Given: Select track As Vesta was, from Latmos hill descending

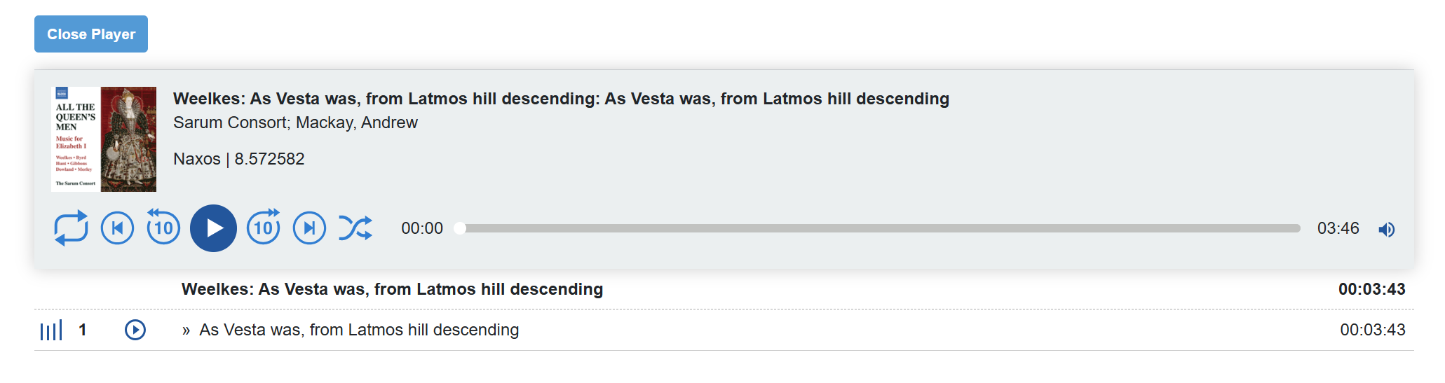Looking at the screenshot, I should click(x=359, y=330).
